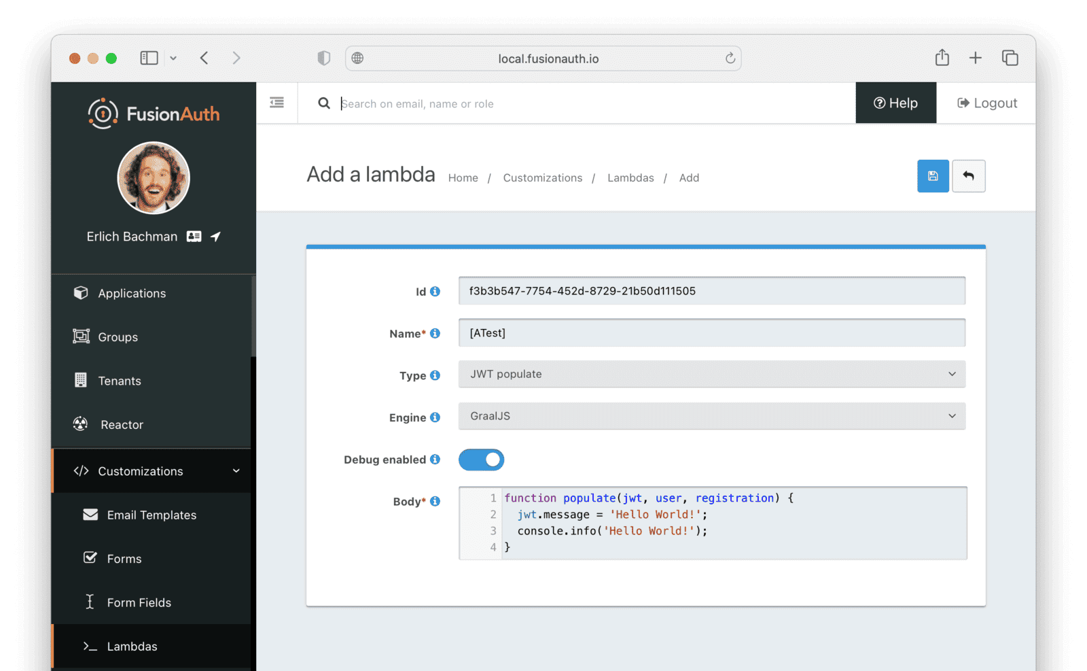Click the search magnifier icon
Image resolution: width=1087 pixels, height=671 pixels.
coord(324,103)
